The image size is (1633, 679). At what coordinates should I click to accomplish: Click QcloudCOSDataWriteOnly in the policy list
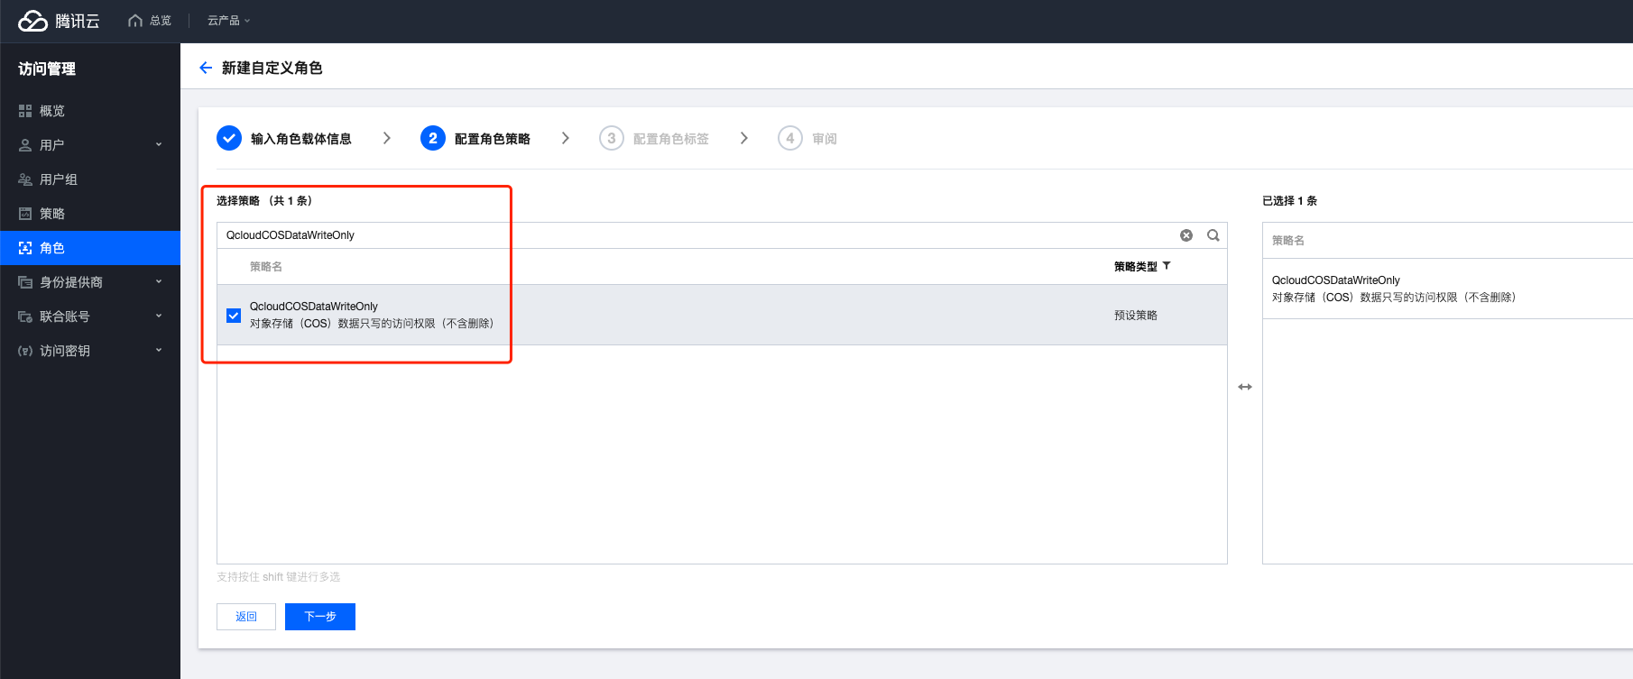point(314,307)
